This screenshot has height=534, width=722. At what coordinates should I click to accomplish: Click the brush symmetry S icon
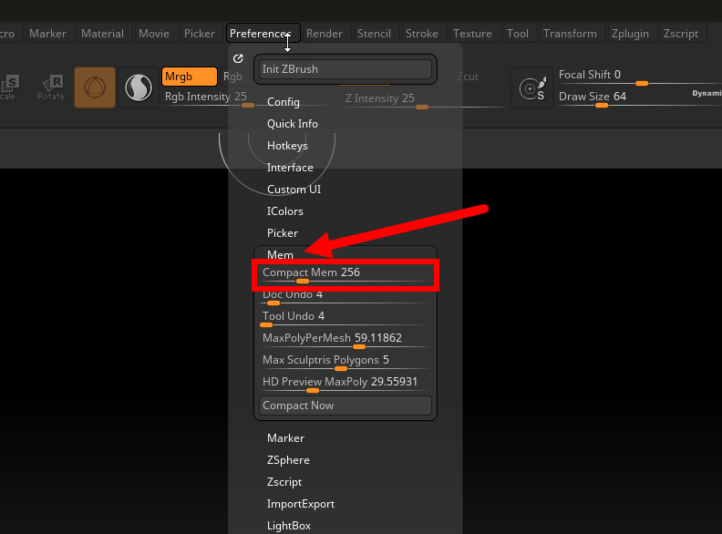click(532, 87)
